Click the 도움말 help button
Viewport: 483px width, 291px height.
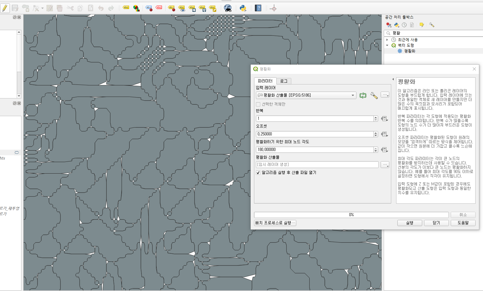463,223
